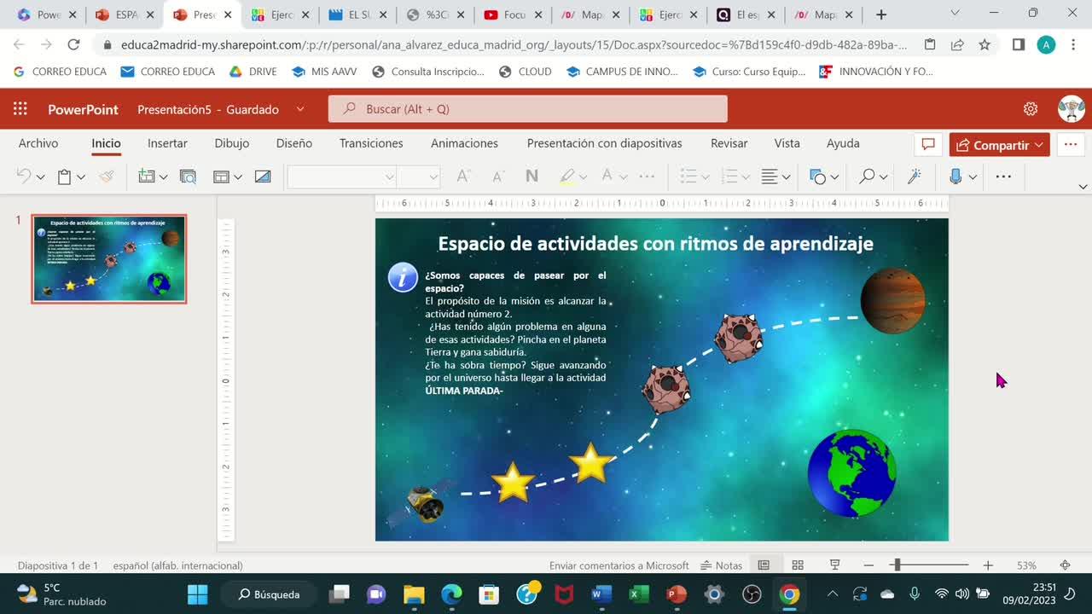Expand the ribbon display options chevron
This screenshot has height=614, width=1092.
tap(1083, 186)
